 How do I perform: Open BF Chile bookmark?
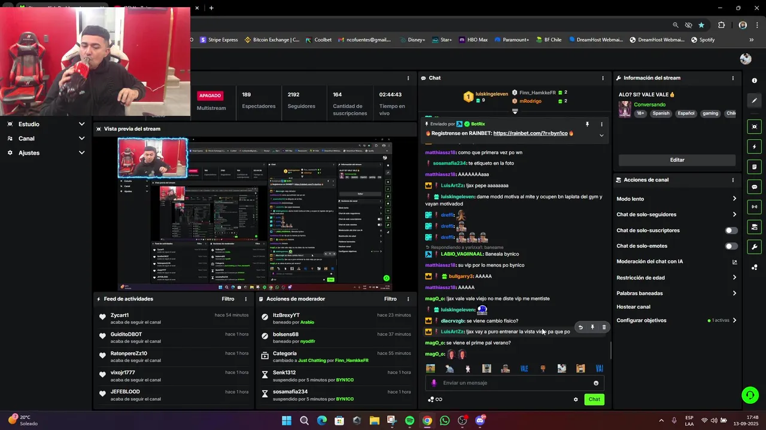click(x=548, y=40)
